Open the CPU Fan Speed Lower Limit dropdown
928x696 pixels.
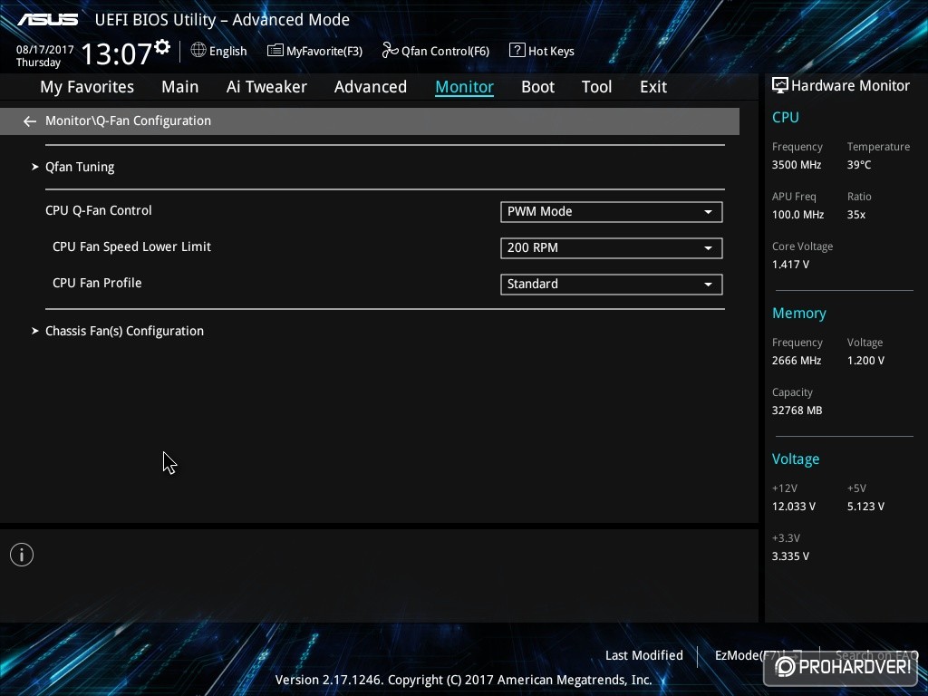(x=612, y=248)
